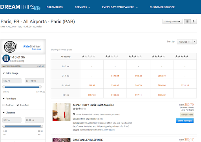Viewport: 201px width, 142px height.
Task: Switch to list view icon
Action: coord(187,22)
